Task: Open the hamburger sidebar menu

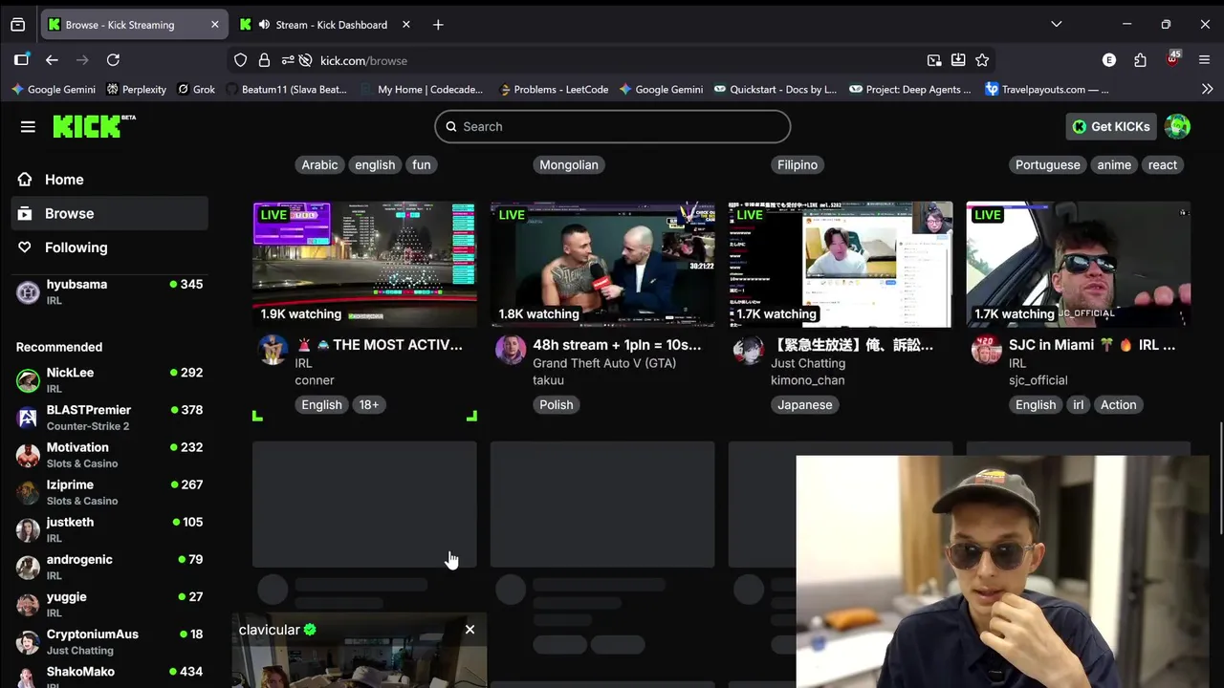Action: tap(28, 127)
